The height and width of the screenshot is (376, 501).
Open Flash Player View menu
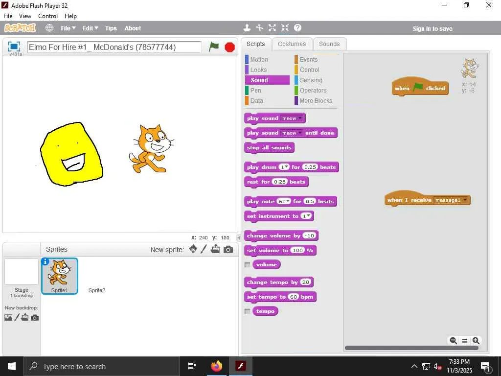coord(25,16)
